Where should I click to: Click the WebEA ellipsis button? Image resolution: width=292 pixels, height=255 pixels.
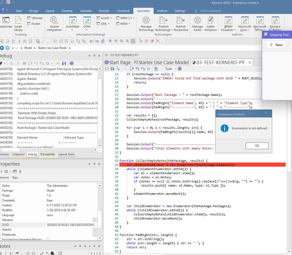coord(95,230)
